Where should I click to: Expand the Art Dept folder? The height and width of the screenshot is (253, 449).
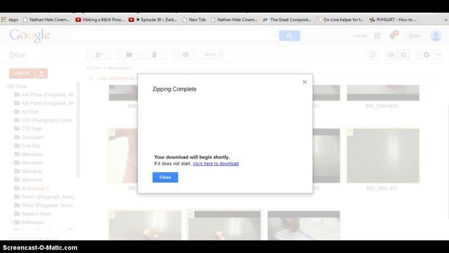pyautogui.click(x=12, y=112)
